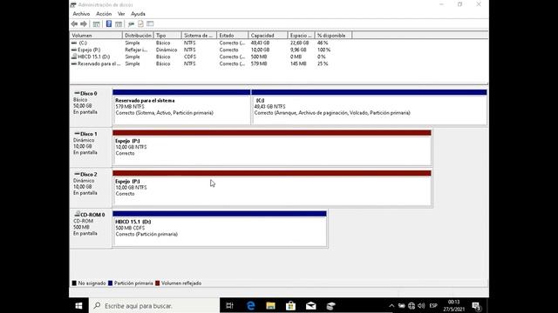
Task: Open the Ver menu
Action: pos(121,14)
